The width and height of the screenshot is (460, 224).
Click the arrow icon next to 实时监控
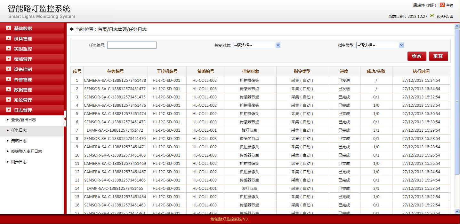pos(8,49)
